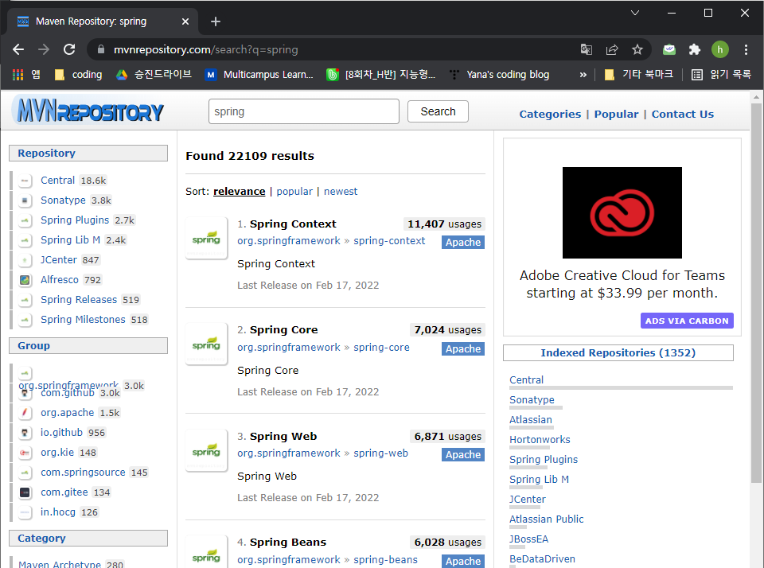
Task: View site info lock icon
Action: pyautogui.click(x=101, y=49)
